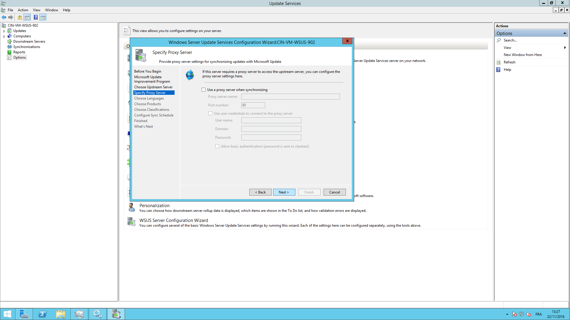The image size is (570, 320).
Task: Click Help in Actions pane
Action: pos(507,70)
